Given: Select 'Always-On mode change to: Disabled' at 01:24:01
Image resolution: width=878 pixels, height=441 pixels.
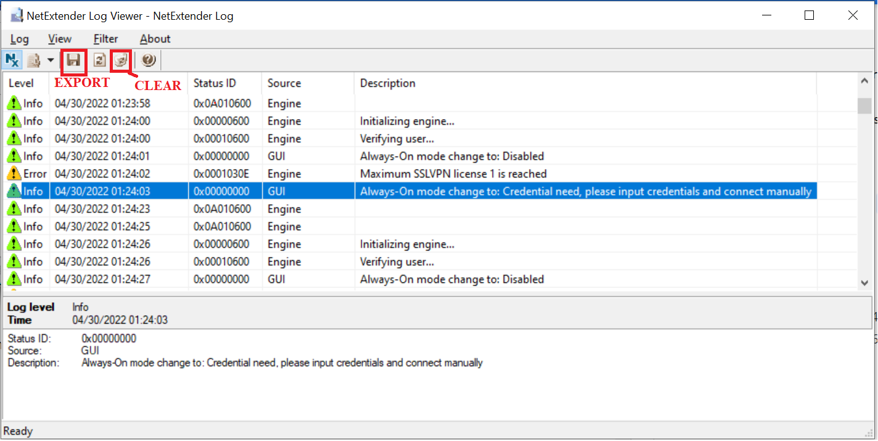Looking at the screenshot, I should pos(452,156).
